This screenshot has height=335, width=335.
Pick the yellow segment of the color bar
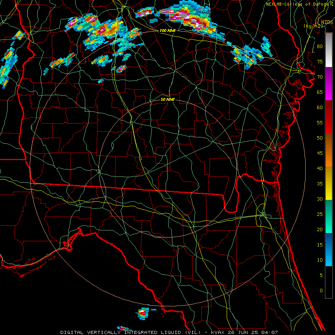tap(329, 183)
